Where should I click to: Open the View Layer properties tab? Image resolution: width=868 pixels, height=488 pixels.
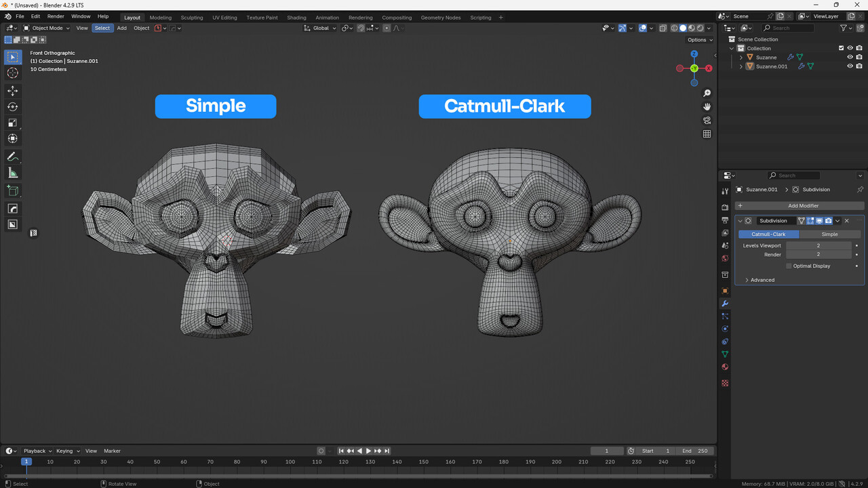point(725,233)
